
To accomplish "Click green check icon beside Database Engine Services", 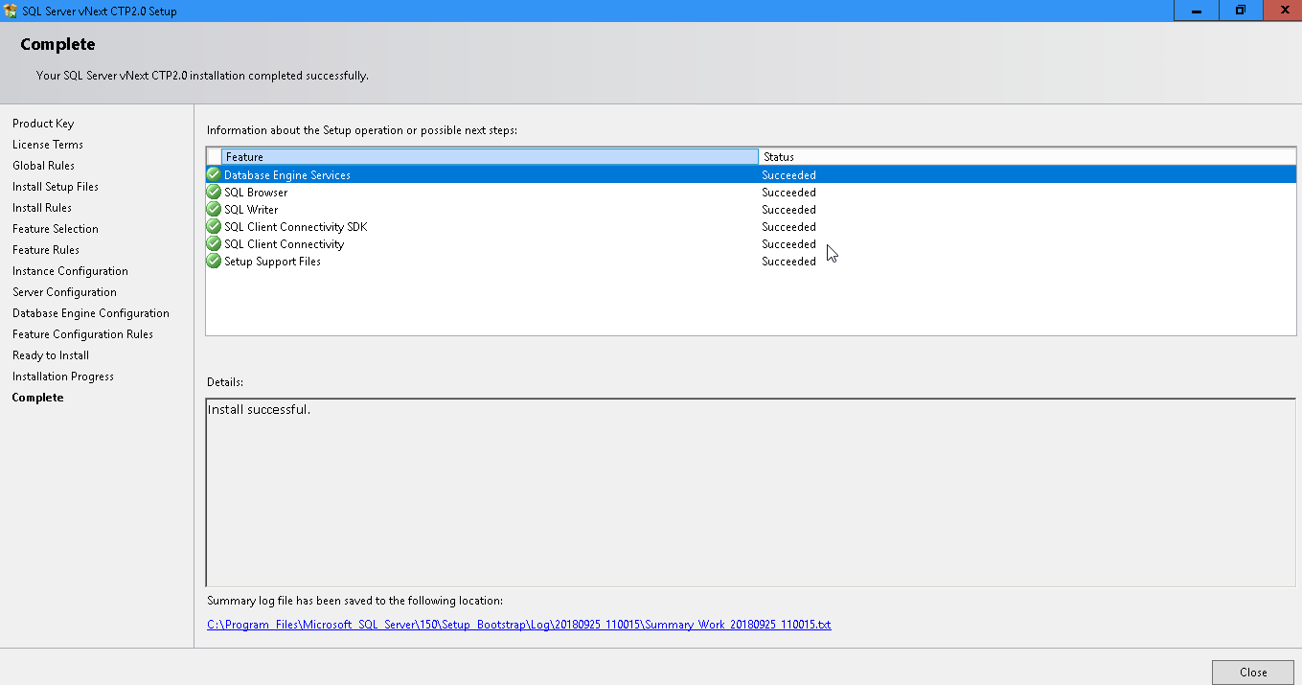I will pos(214,174).
